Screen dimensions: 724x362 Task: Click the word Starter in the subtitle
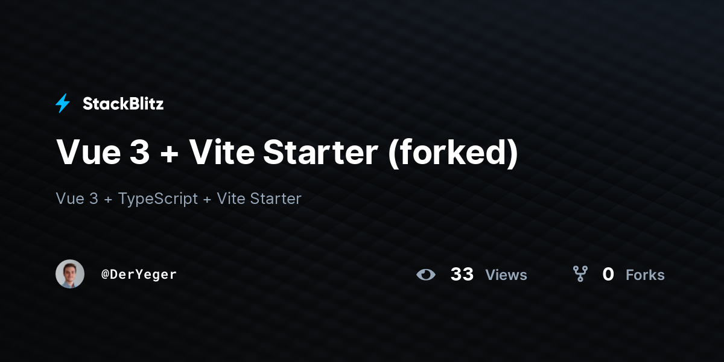(x=275, y=198)
